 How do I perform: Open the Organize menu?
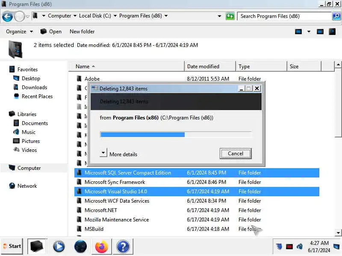[19, 32]
